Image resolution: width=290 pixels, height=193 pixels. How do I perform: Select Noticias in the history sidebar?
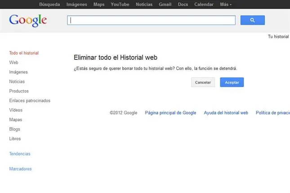17,81
